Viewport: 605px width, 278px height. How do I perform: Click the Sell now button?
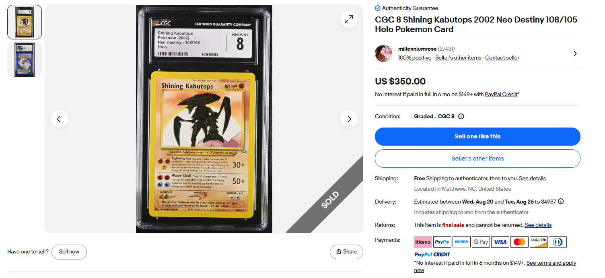pyautogui.click(x=69, y=251)
